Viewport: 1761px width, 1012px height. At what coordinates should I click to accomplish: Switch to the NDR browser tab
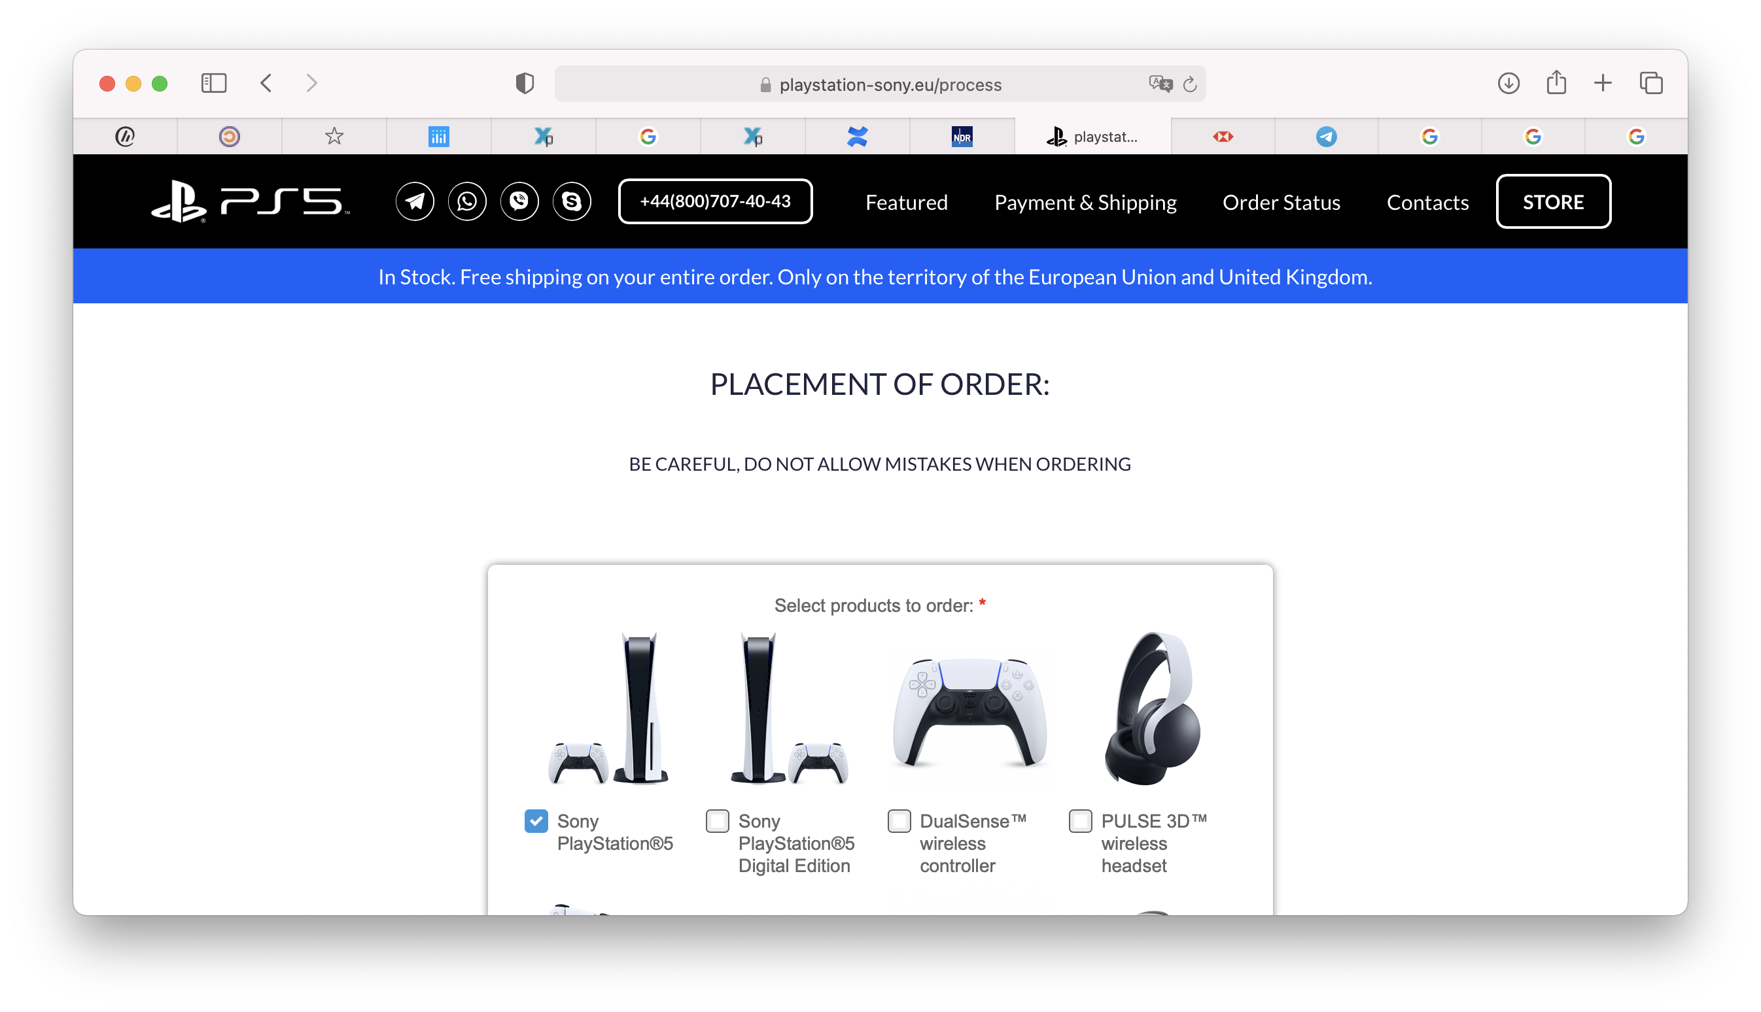(x=962, y=136)
